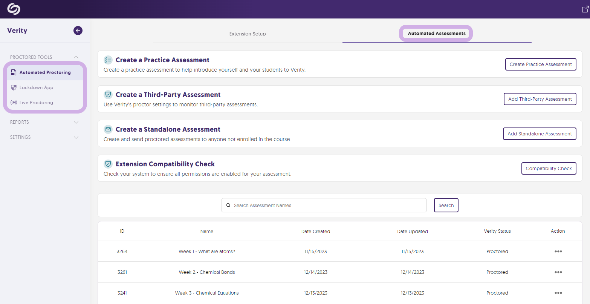Collapse the back arrow button beside Verity
The height and width of the screenshot is (304, 590).
[78, 31]
